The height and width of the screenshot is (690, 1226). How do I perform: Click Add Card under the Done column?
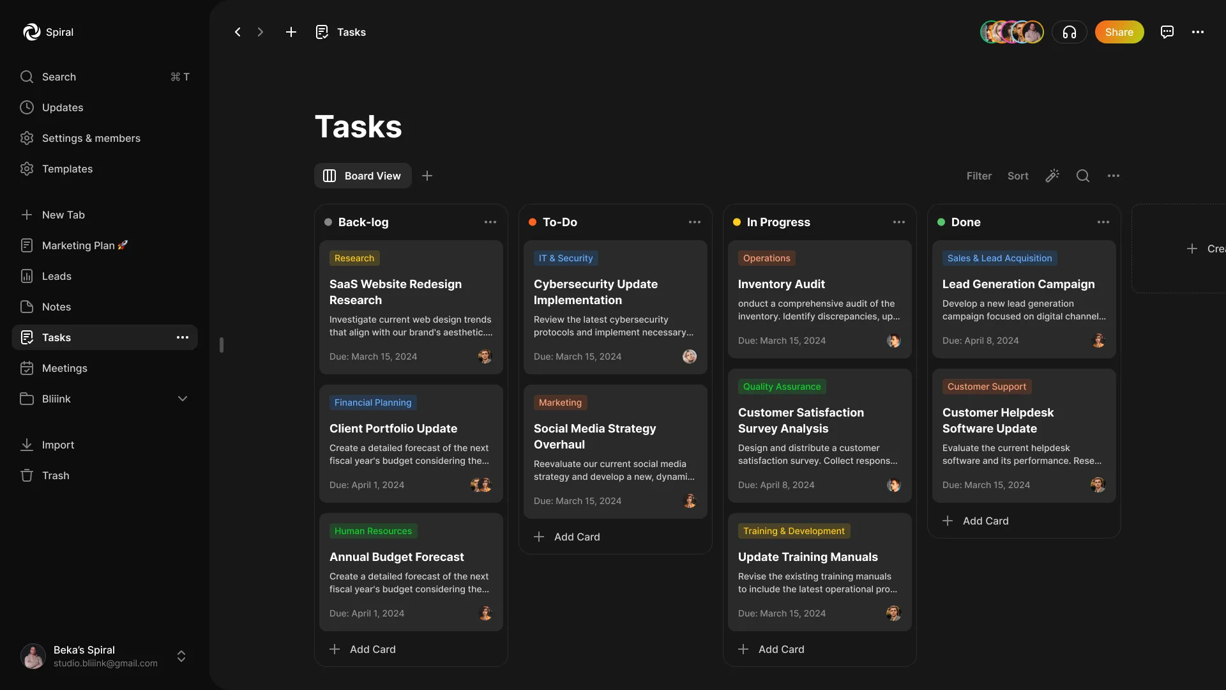(976, 521)
